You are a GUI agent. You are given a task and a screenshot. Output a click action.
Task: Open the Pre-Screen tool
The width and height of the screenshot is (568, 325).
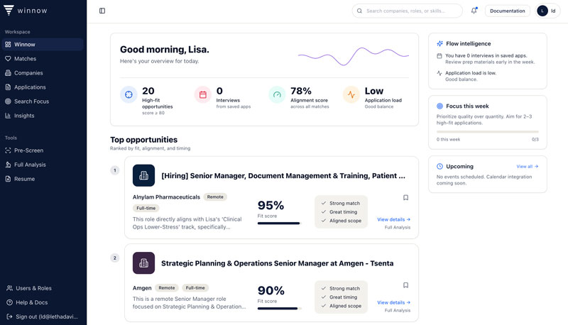43,150
